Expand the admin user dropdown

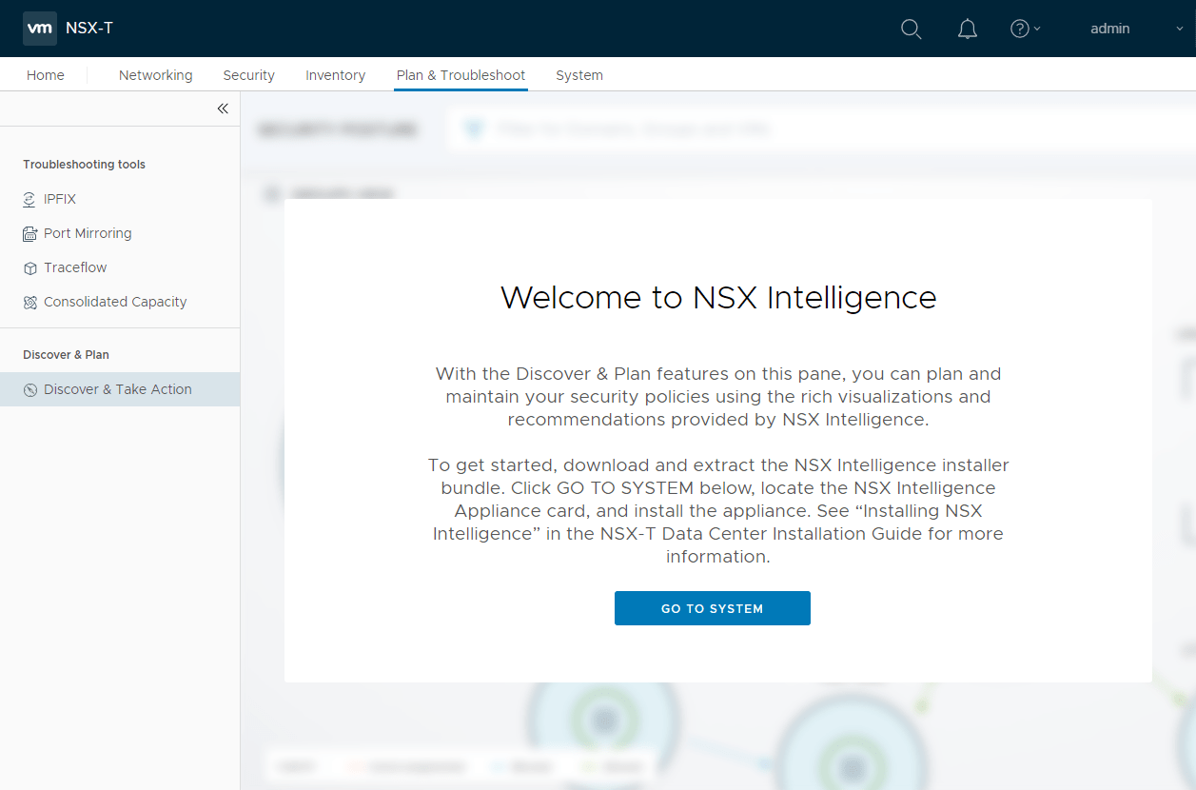point(1136,29)
